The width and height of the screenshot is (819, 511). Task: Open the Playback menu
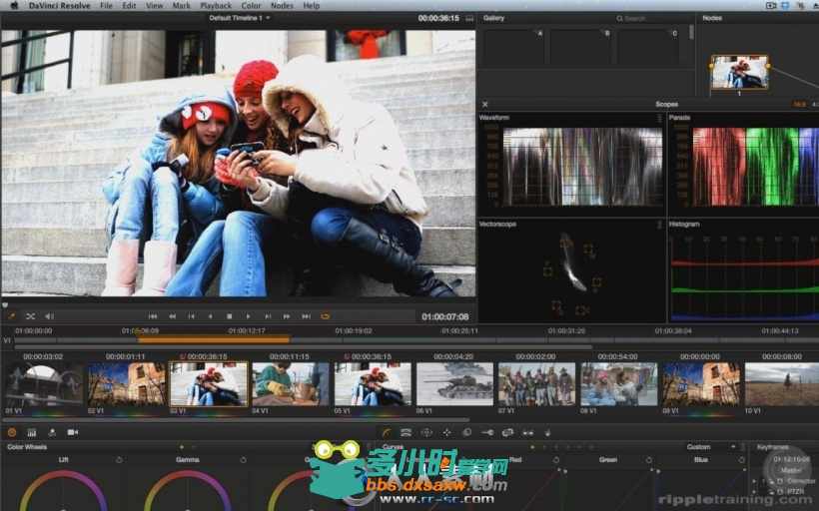pyautogui.click(x=216, y=6)
